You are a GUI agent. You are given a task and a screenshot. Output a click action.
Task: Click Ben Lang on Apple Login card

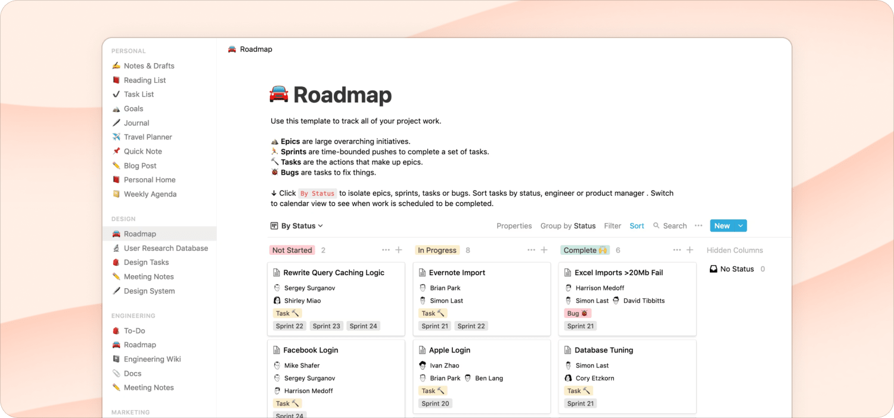click(x=483, y=378)
